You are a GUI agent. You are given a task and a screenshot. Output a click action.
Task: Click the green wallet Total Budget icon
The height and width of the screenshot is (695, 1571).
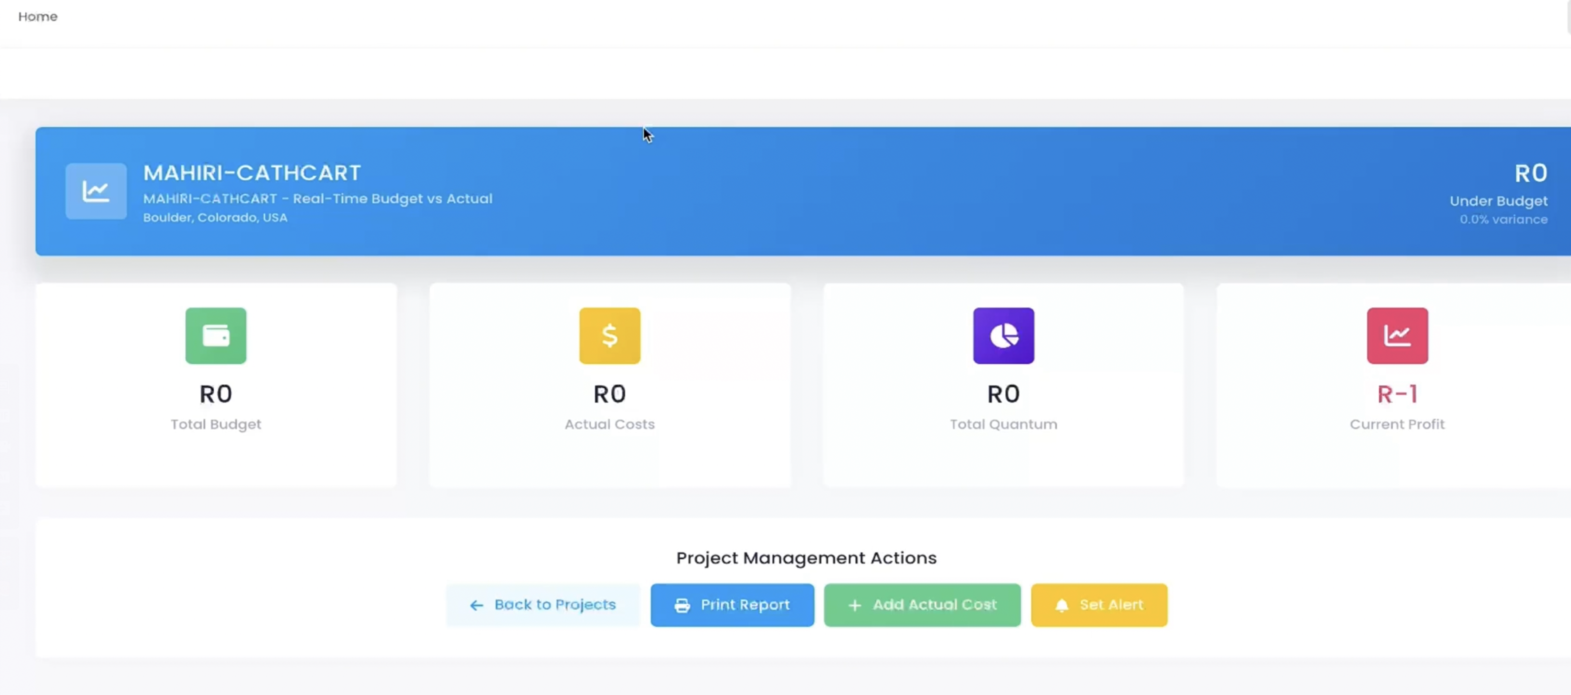tap(216, 335)
